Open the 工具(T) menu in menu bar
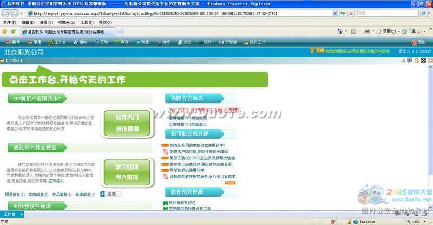 pyautogui.click(x=87, y=22)
